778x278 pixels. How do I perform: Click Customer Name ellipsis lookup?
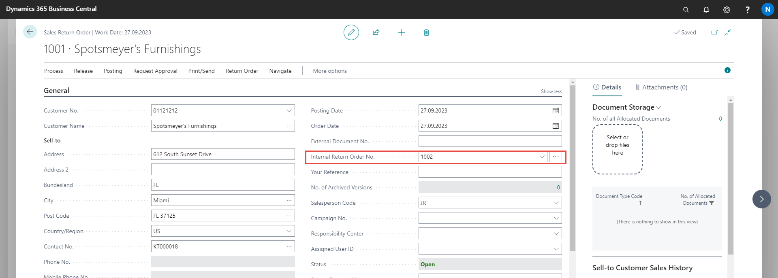[x=289, y=126]
